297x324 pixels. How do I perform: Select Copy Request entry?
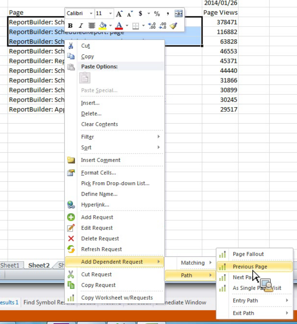point(115,285)
